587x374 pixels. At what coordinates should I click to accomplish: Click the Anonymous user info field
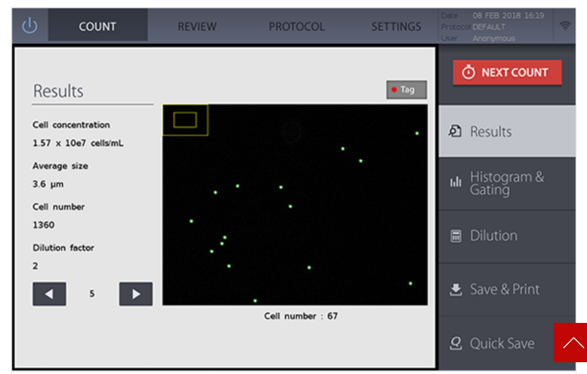(x=493, y=39)
